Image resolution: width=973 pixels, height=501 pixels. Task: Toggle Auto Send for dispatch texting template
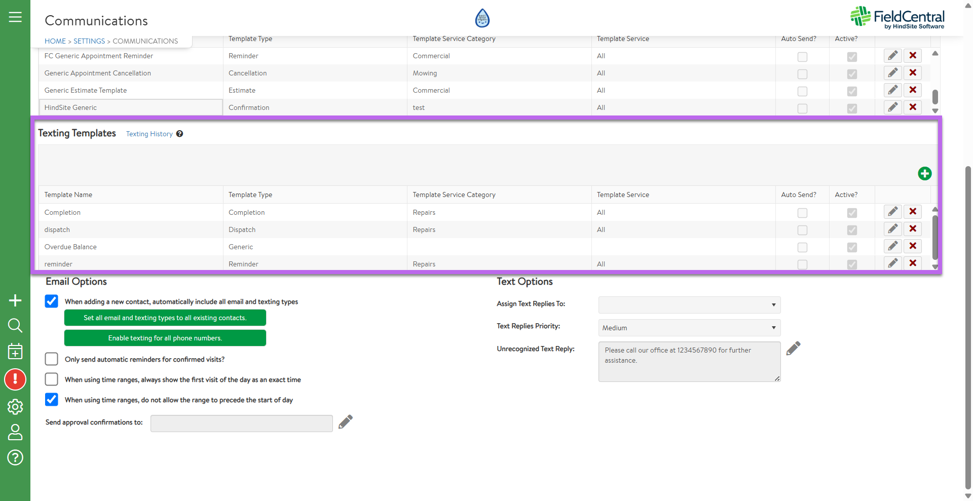point(802,230)
